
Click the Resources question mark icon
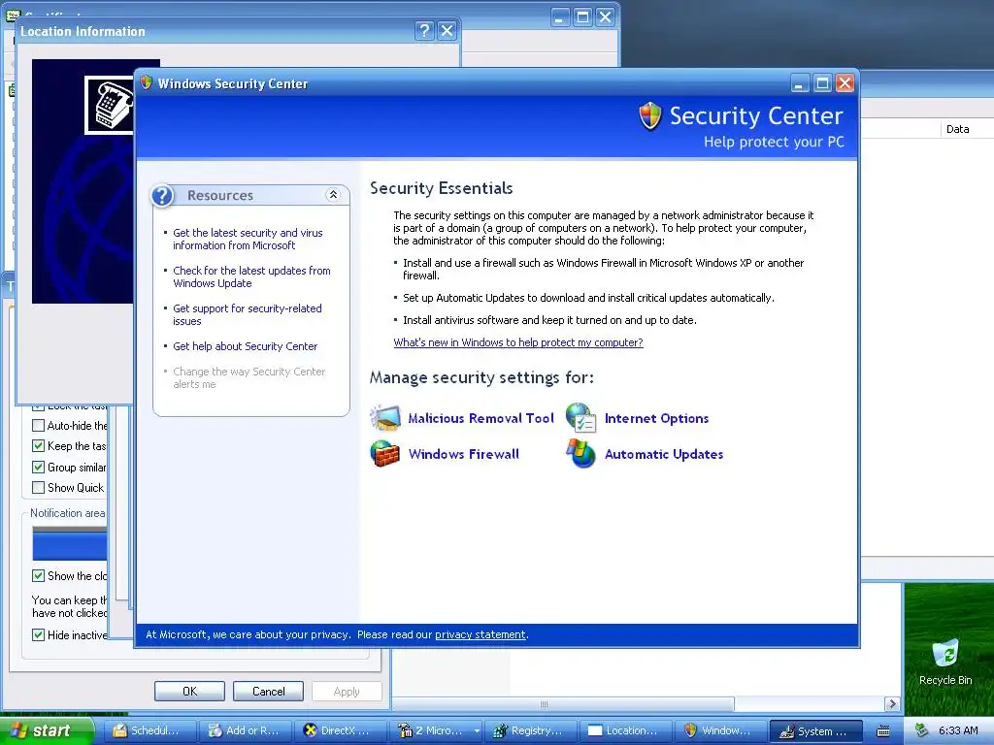[x=163, y=196]
